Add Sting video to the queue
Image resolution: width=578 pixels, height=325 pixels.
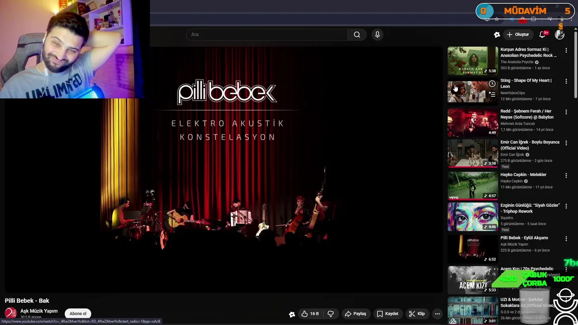coord(492,94)
